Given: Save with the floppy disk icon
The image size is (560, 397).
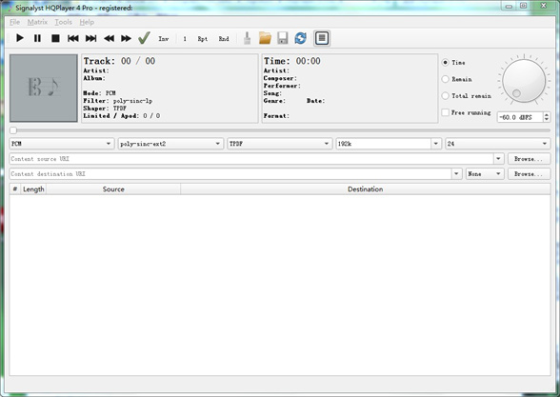Looking at the screenshot, I should (283, 38).
